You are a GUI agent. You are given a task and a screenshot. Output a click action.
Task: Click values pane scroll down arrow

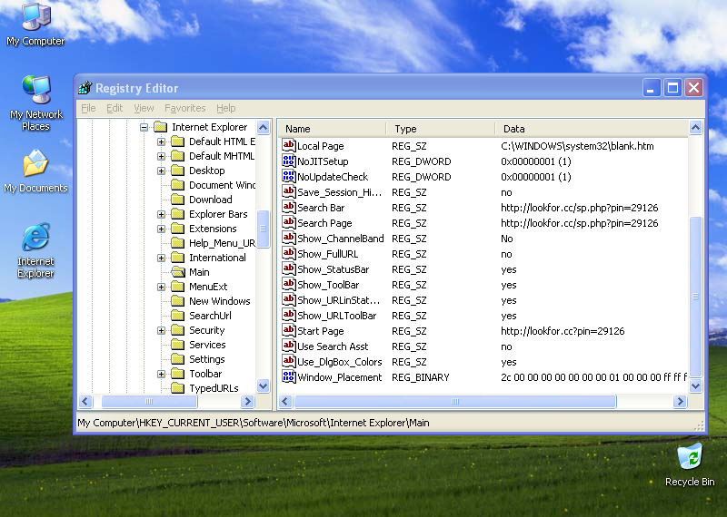695,385
